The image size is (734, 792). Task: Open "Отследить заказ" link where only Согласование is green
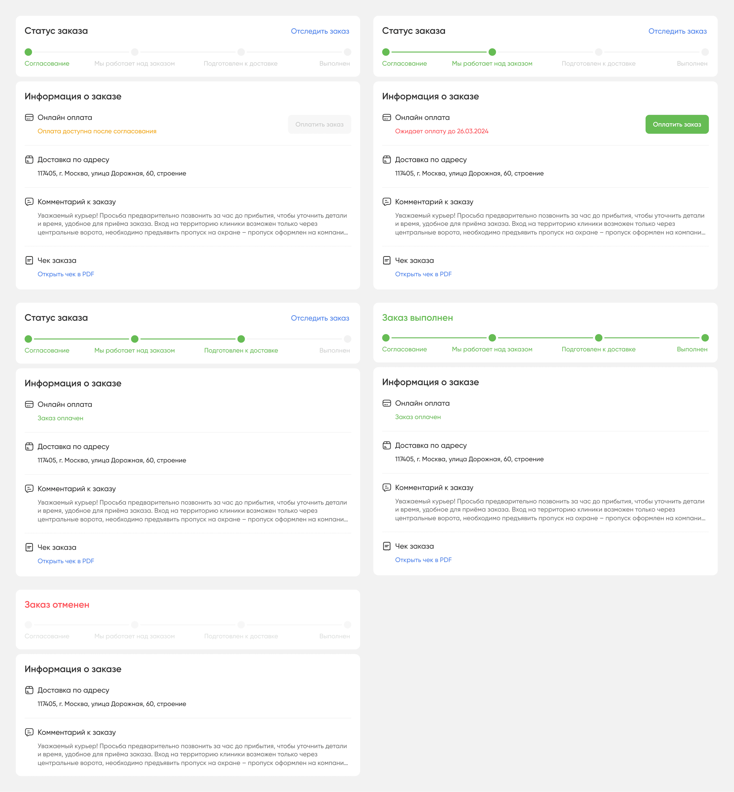tap(320, 31)
